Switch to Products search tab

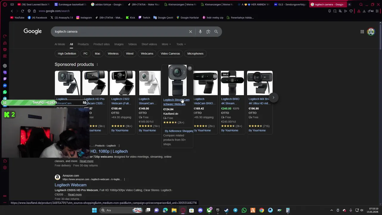[83, 44]
